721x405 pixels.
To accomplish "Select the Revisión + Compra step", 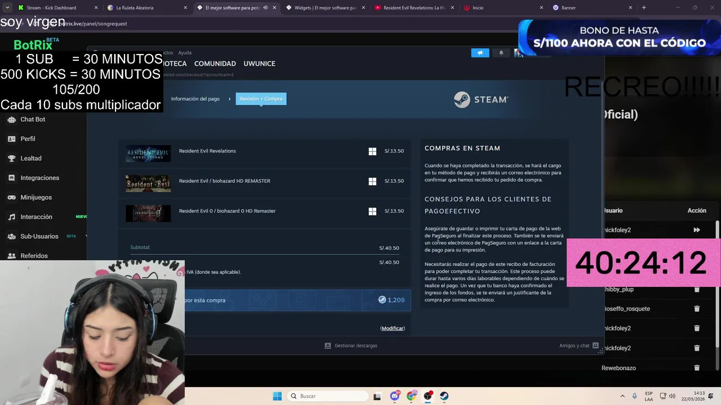I will pyautogui.click(x=261, y=99).
